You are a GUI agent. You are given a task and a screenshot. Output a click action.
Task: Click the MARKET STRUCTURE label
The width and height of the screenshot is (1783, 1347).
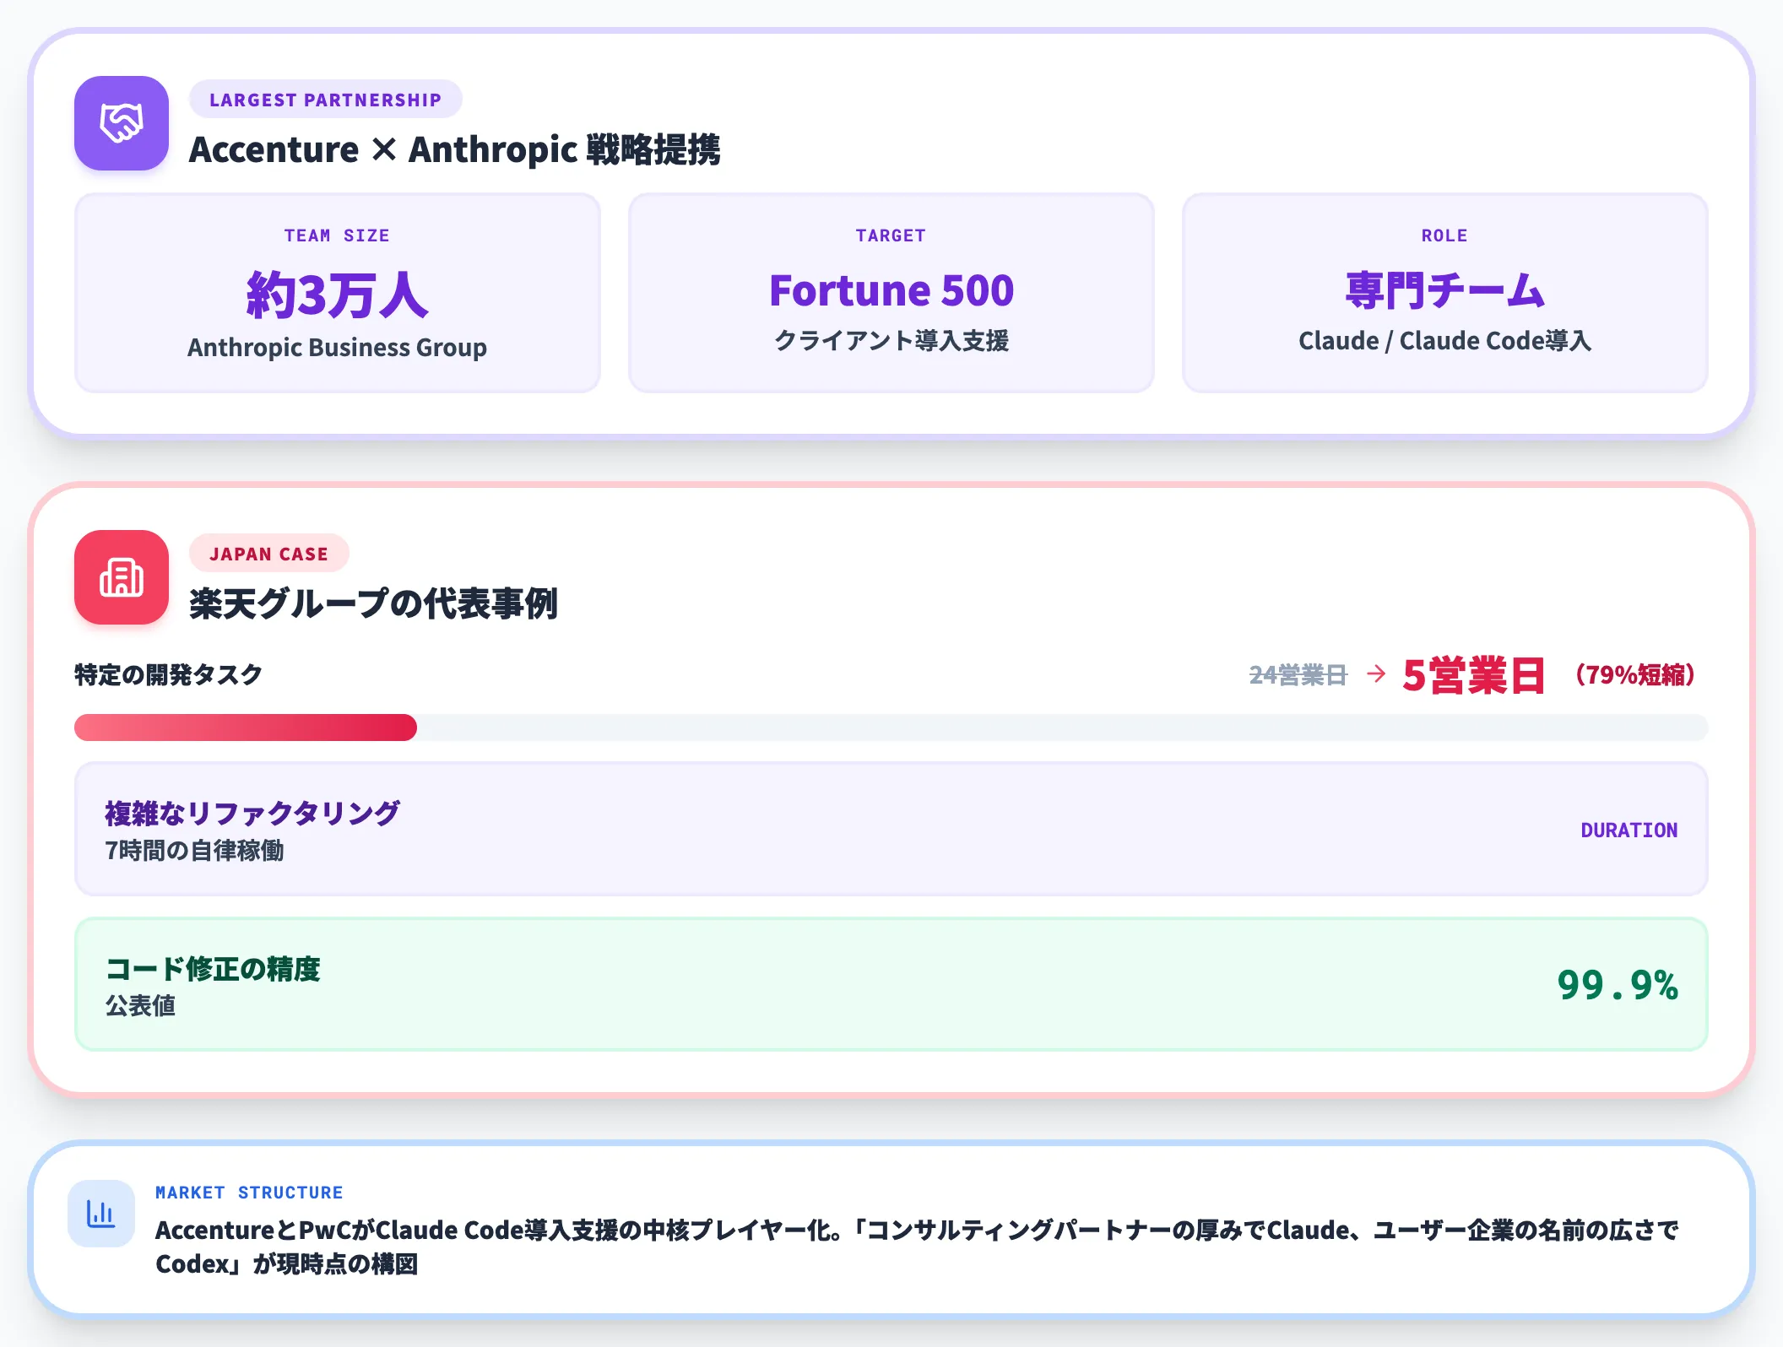[249, 1193]
